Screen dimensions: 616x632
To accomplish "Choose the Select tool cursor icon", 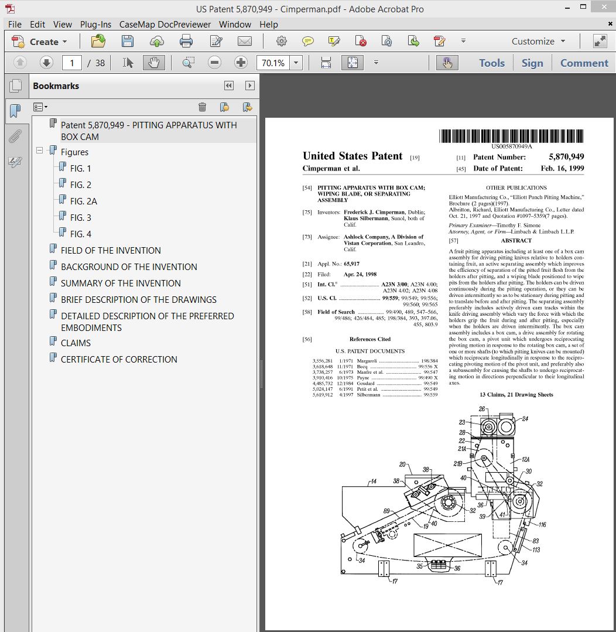I will (128, 63).
